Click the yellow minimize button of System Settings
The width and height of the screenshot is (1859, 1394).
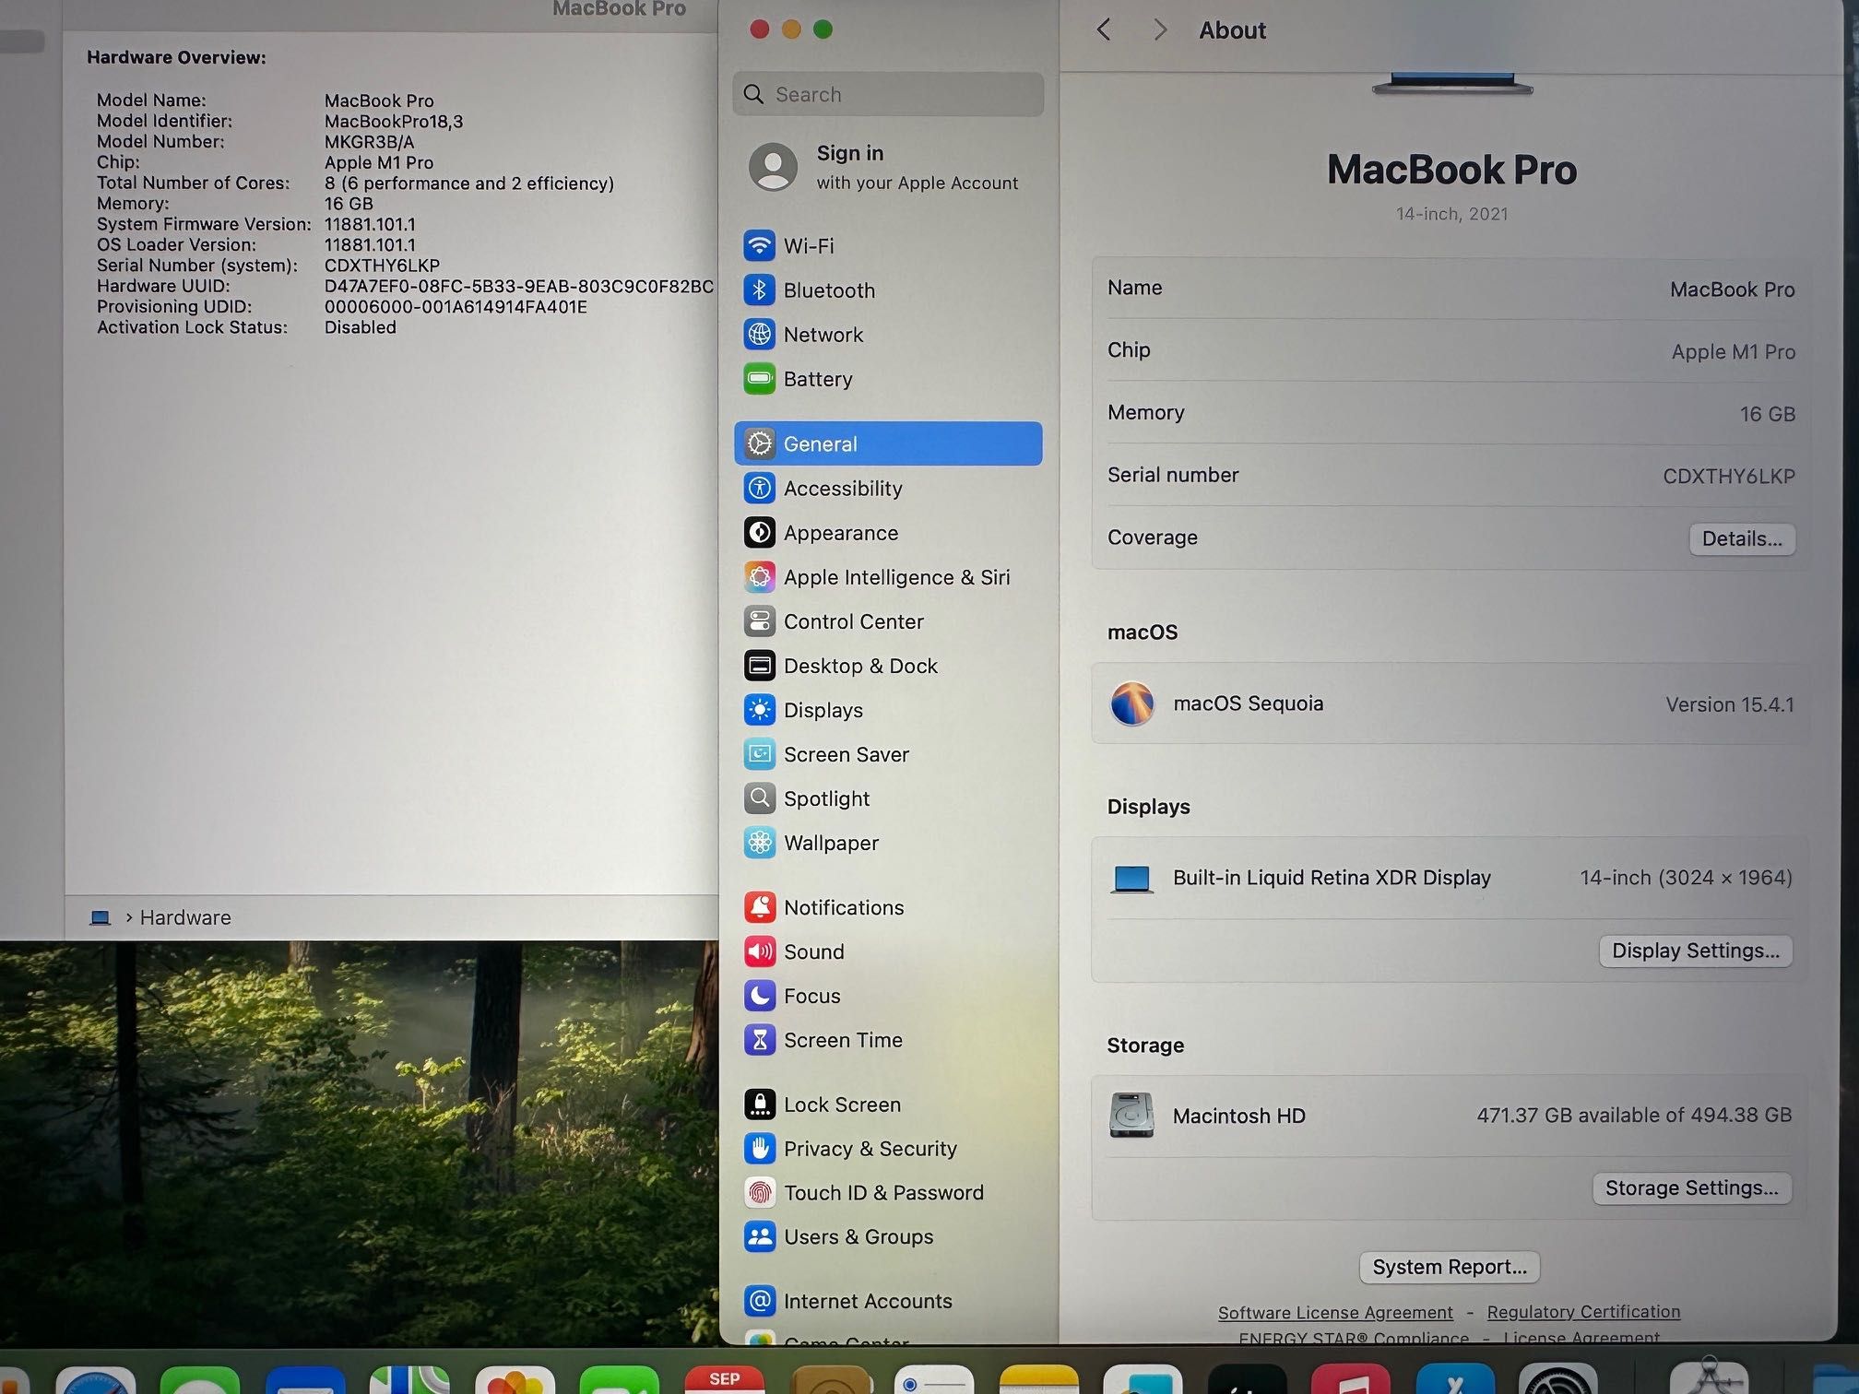point(791,30)
